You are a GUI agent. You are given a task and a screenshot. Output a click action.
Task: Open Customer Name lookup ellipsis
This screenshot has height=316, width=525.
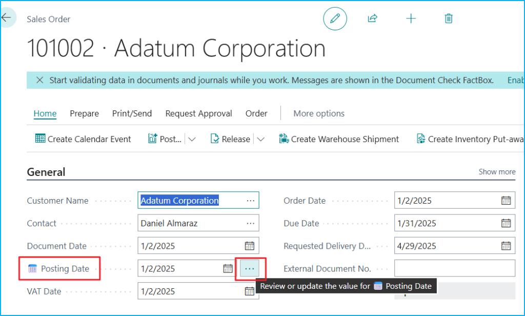[x=250, y=201]
